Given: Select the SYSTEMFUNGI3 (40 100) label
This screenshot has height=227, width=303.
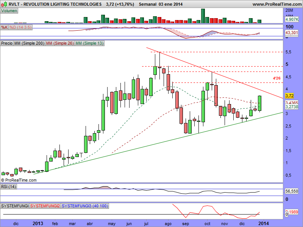Looking at the screenshot, I should (x=85, y=206).
